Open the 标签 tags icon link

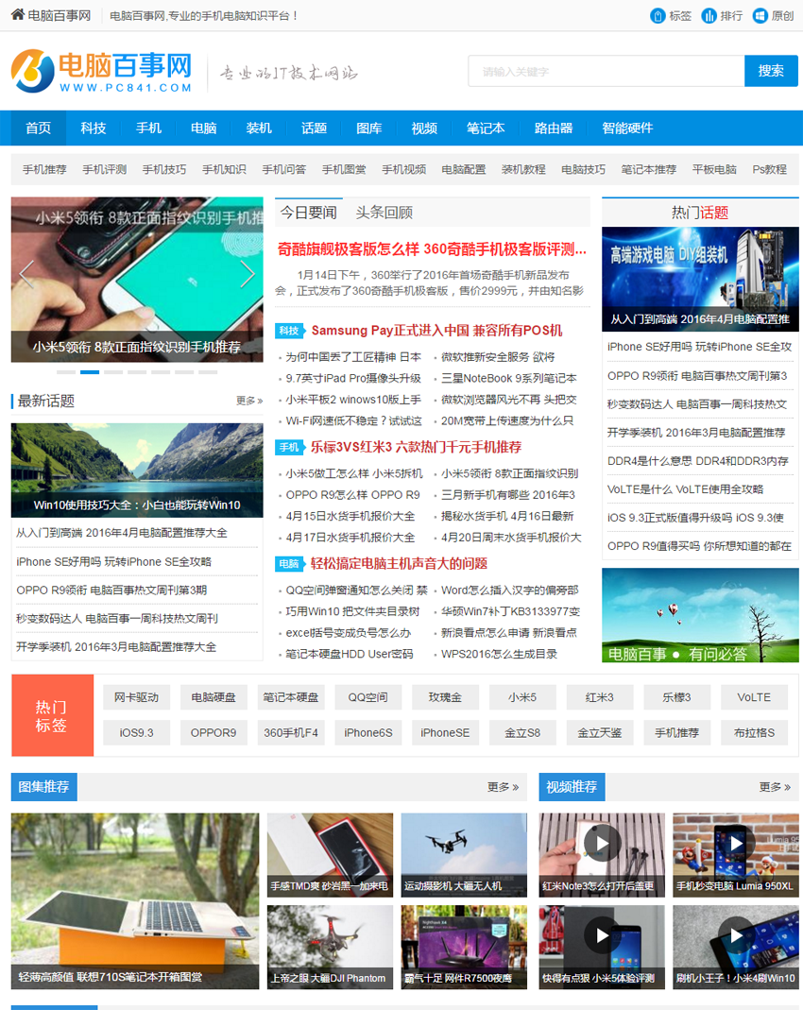tap(671, 15)
